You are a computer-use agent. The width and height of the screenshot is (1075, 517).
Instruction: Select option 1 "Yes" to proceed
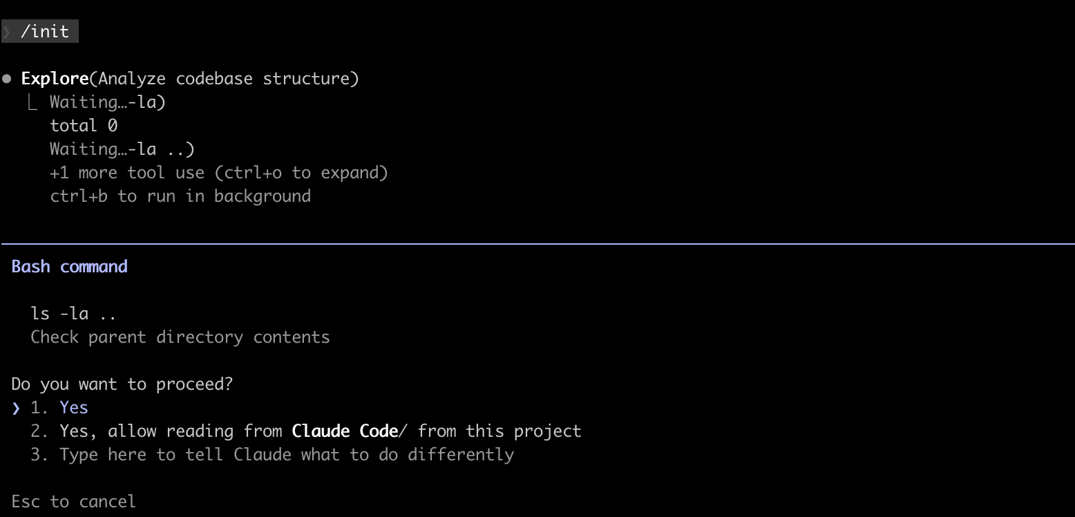73,407
